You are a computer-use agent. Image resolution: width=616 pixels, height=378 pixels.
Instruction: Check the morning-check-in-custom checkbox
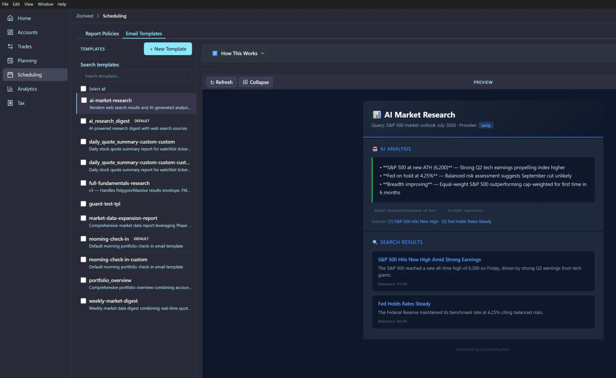click(x=83, y=260)
